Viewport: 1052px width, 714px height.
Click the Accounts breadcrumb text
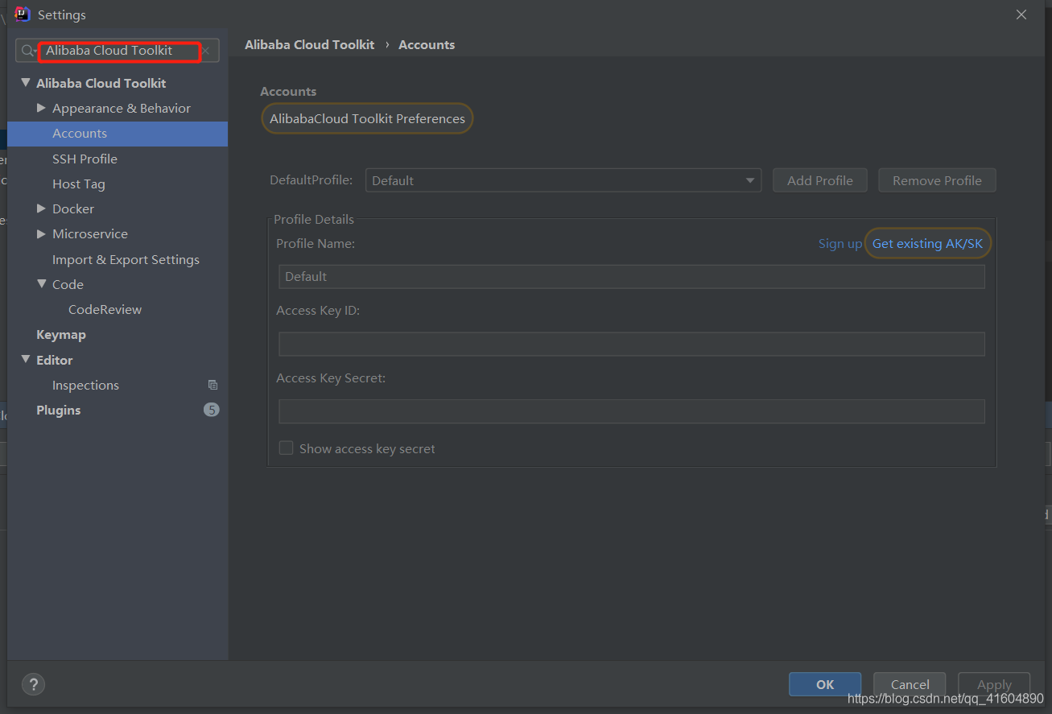click(427, 45)
